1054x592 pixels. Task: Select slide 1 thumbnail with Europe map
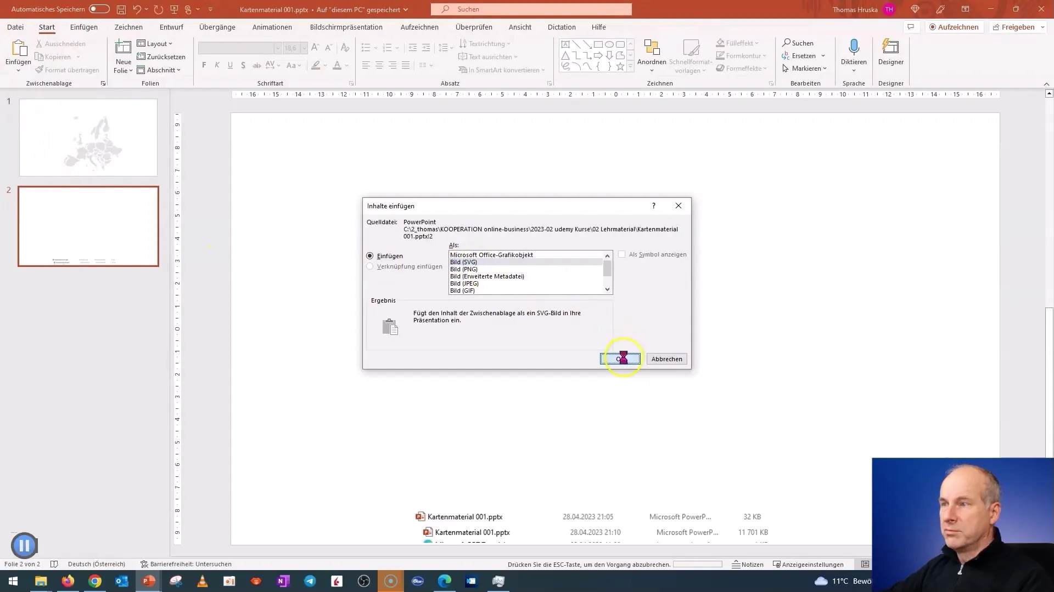tap(88, 138)
